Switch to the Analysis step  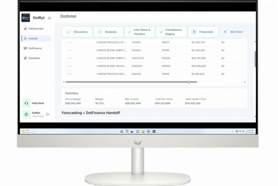click(x=108, y=32)
